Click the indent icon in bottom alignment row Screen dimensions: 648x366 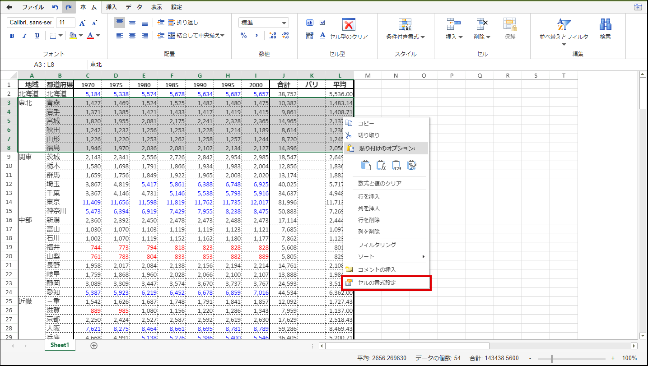161,36
